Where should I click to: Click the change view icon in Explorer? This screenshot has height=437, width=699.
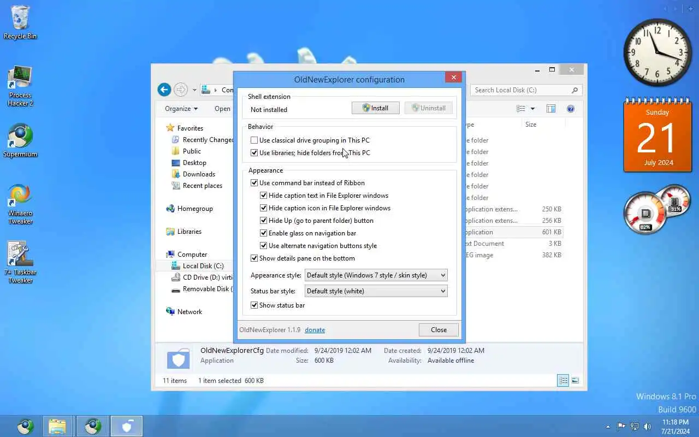click(x=521, y=109)
